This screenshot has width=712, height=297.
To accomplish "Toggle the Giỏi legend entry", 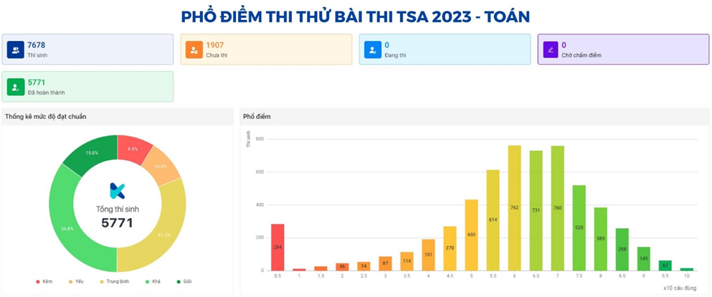I will point(183,281).
